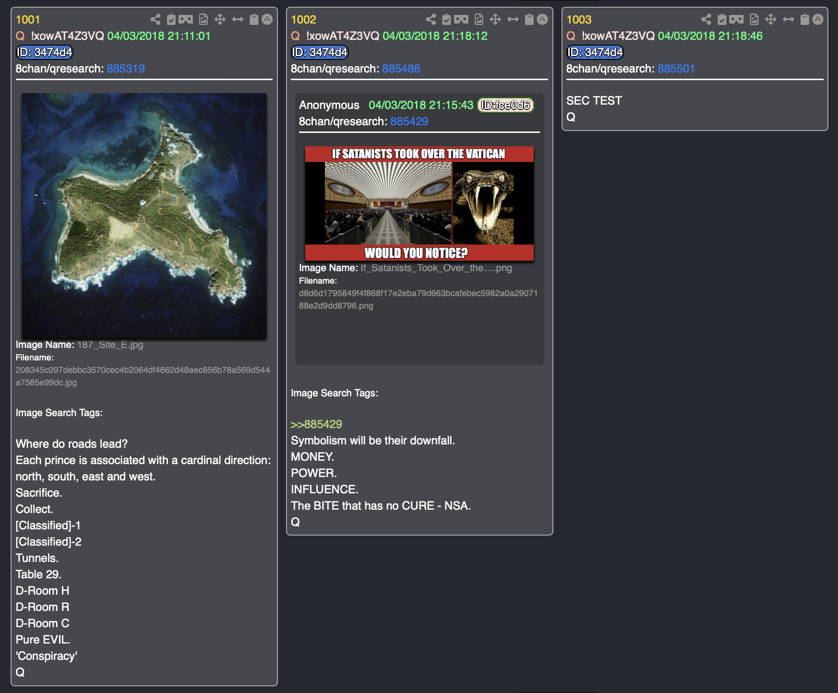Click the four-way move arrows on post 1002
Screen dimensions: 838x693
tap(495, 19)
